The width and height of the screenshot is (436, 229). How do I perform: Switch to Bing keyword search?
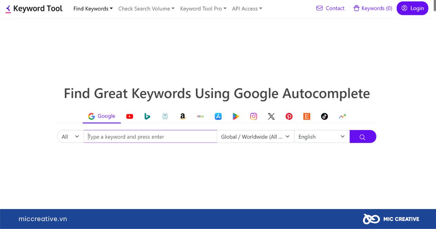pos(147,116)
